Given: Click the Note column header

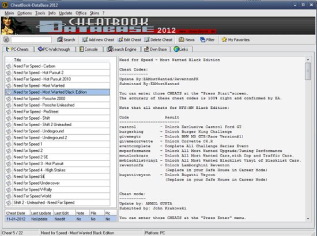Looking at the screenshot, I should 82,213.
